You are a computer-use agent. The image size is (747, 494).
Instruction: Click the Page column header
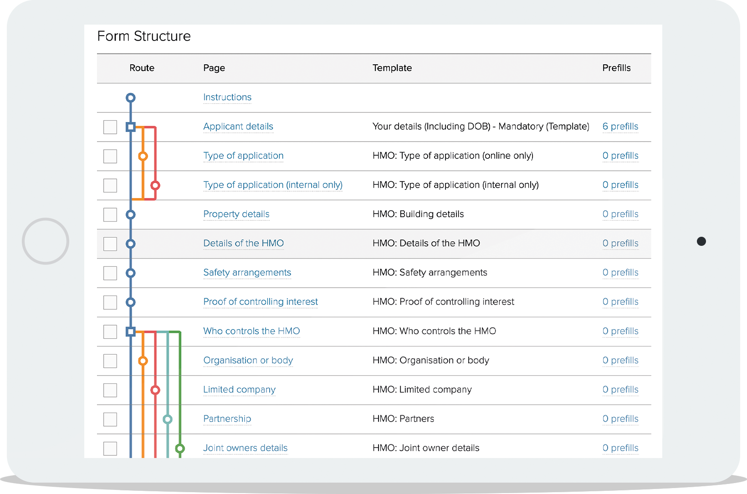(x=214, y=68)
